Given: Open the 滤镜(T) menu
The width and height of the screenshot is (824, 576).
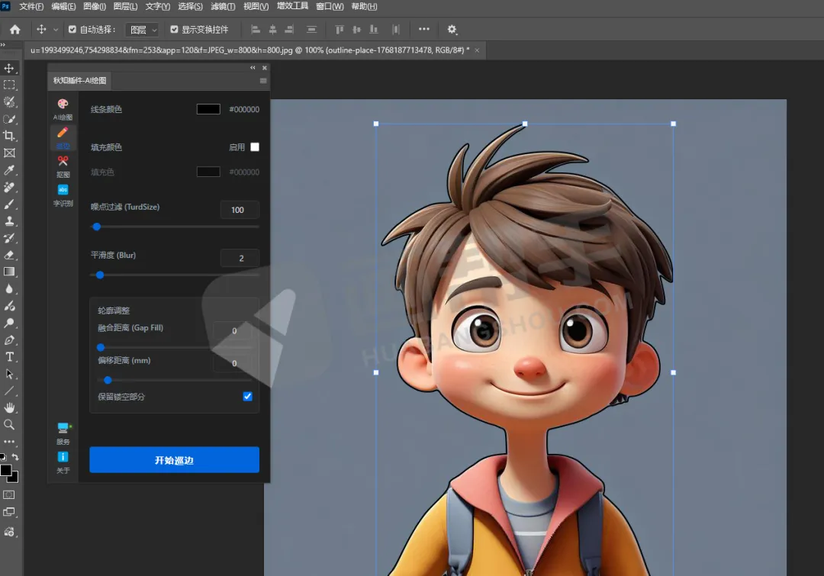Looking at the screenshot, I should [x=223, y=6].
